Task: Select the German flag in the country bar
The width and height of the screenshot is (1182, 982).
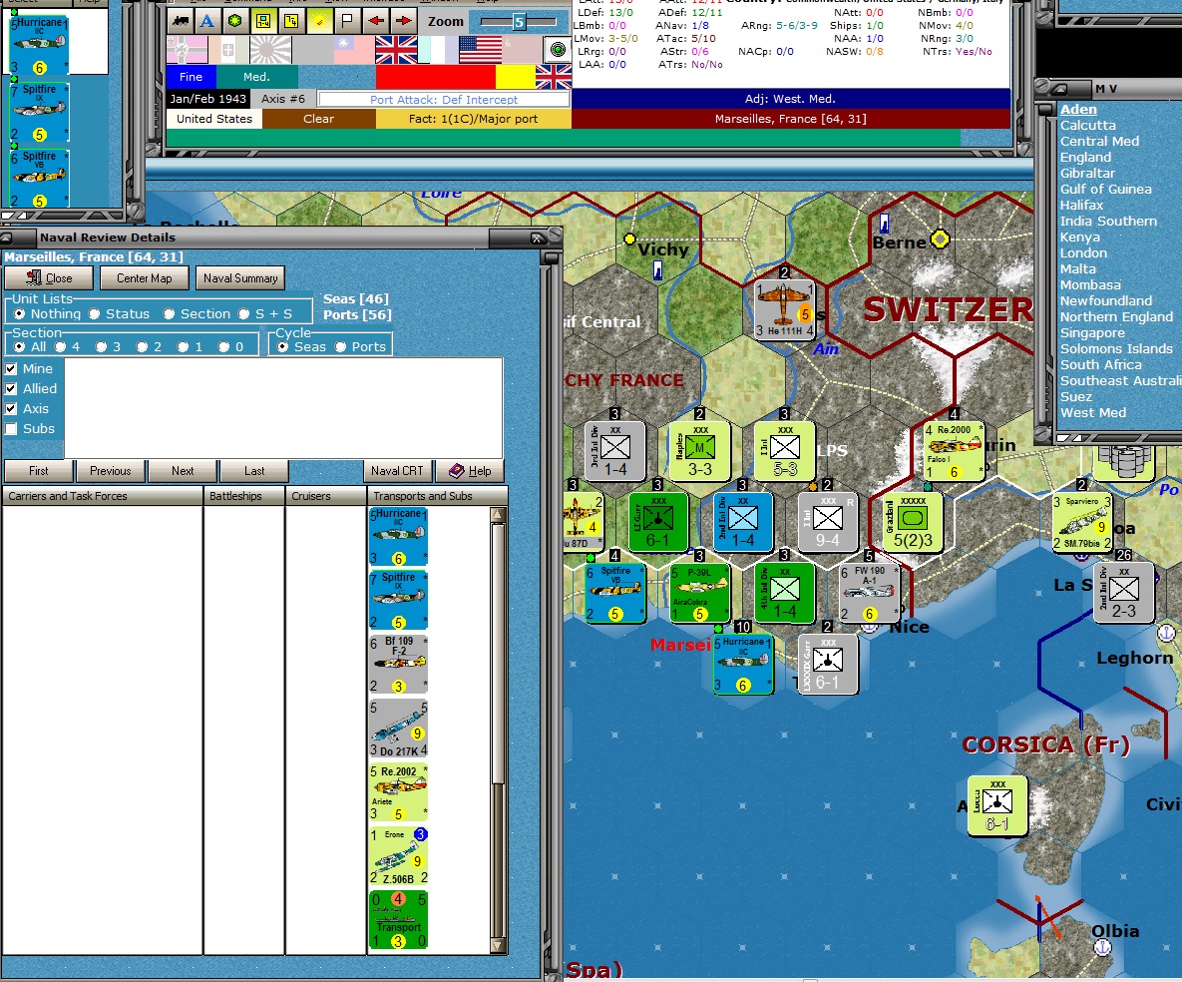Action: pyautogui.click(x=187, y=50)
